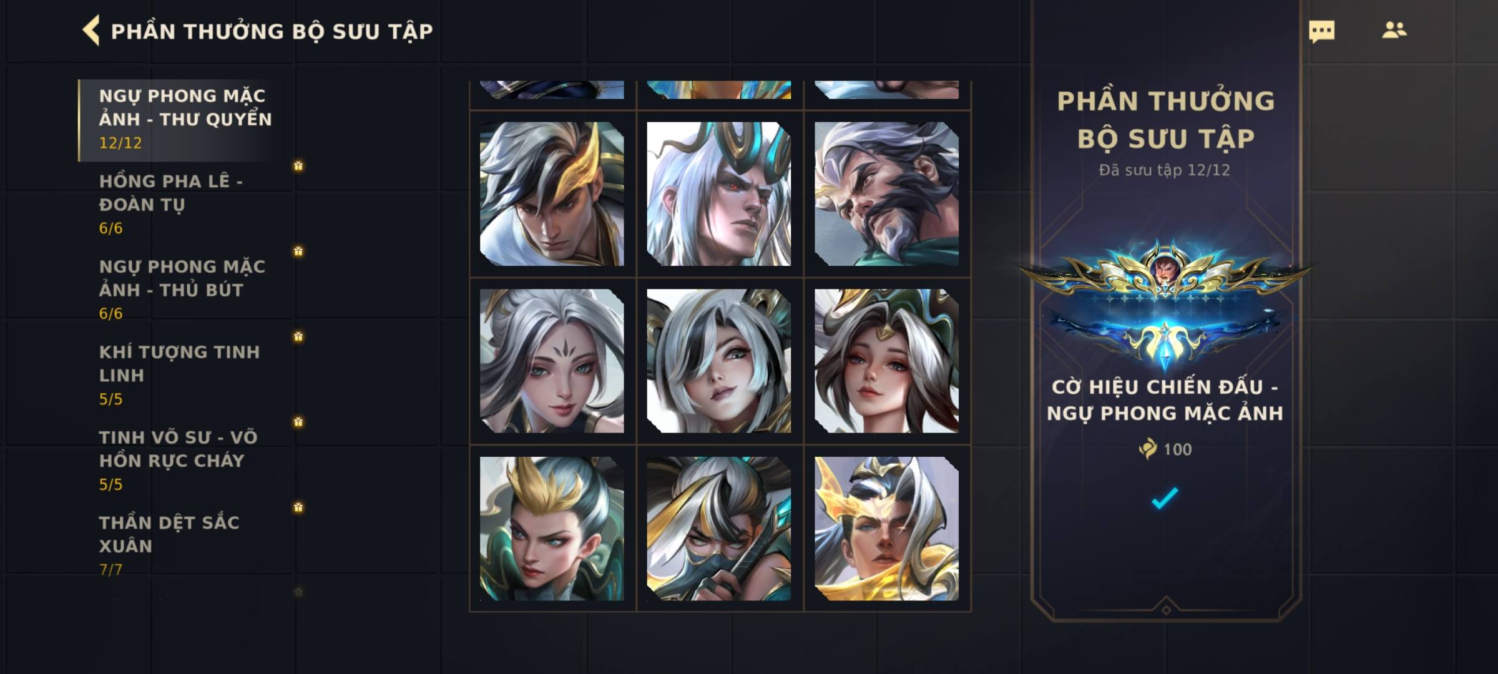
Task: Click gift icon beside Hồng Pha Lê
Action: 298,166
